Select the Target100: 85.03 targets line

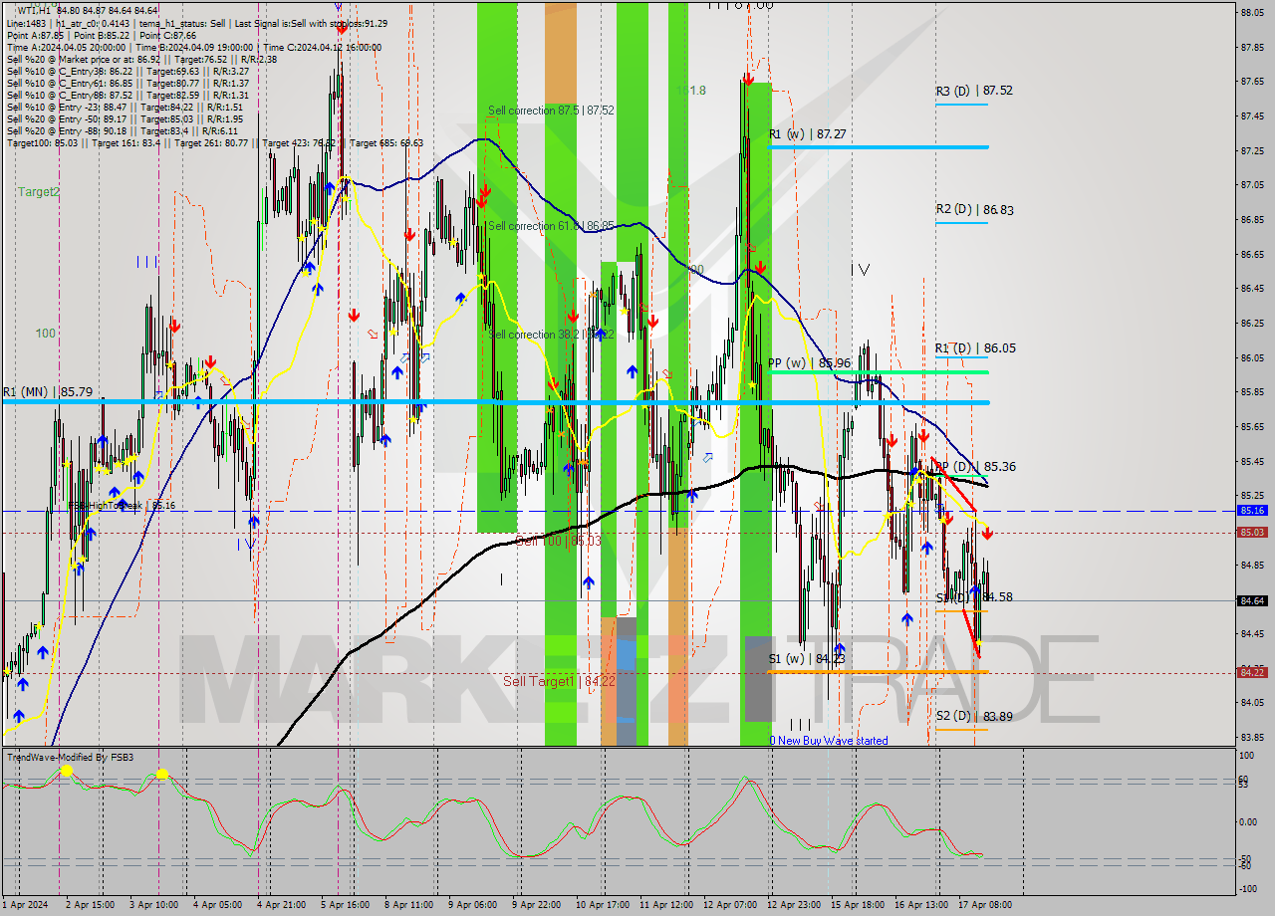[x=215, y=142]
